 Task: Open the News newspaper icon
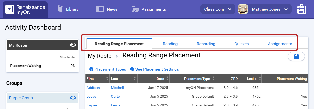pos(100,9)
